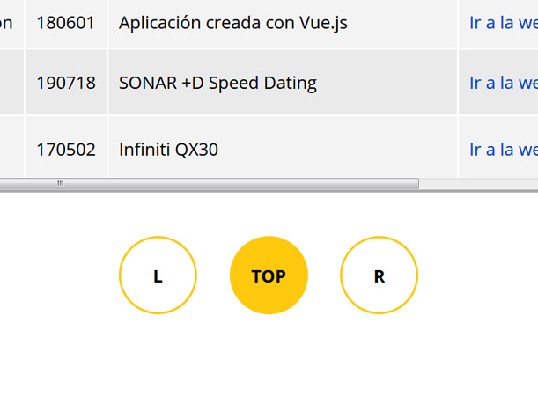Select the cell with code 180601
Image resolution: width=538 pixels, height=404 pixels.
pos(66,23)
